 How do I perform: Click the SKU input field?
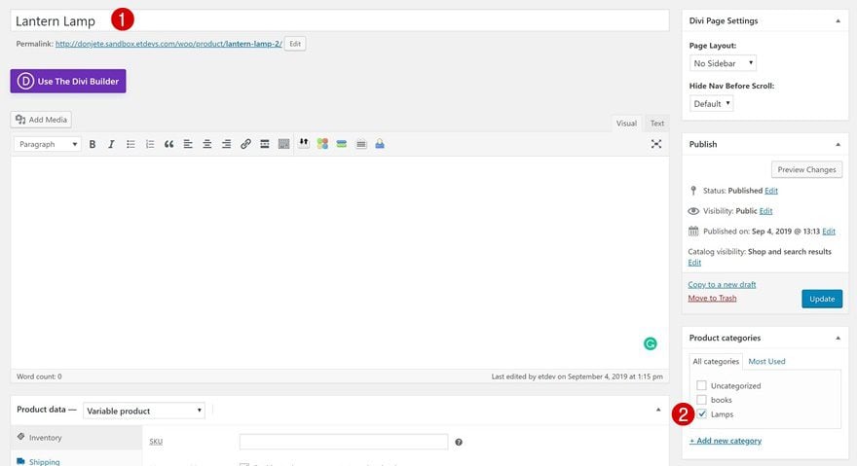(x=344, y=442)
